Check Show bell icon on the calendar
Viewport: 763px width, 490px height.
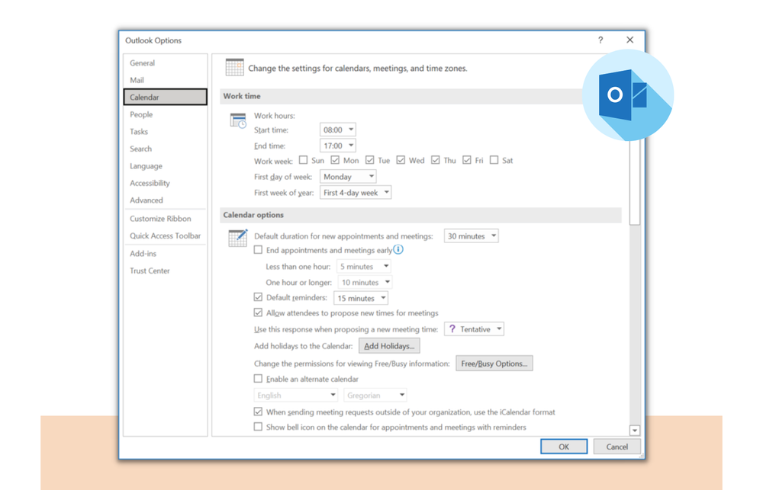[258, 427]
